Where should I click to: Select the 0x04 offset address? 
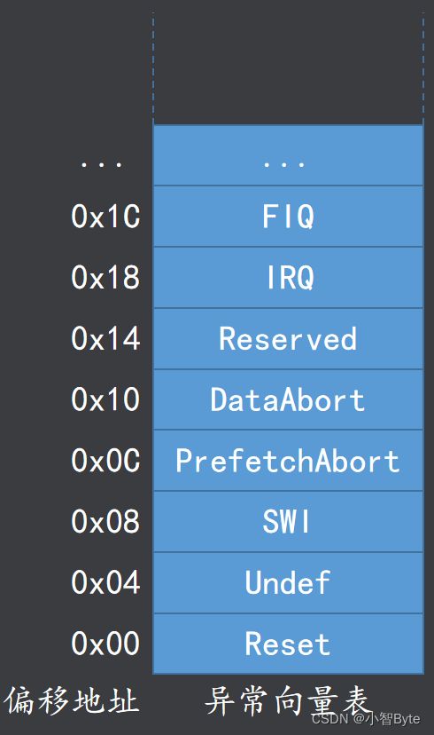click(x=105, y=582)
